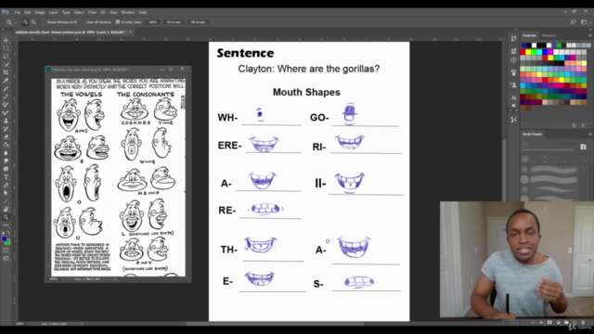This screenshot has width=594, height=334.
Task: Open lip sync window status bar arrow
Action: click(115, 279)
